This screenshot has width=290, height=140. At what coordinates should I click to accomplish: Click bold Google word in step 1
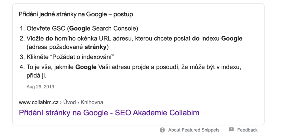tap(80, 29)
